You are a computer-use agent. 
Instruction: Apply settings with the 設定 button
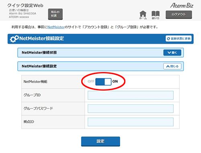[100, 141]
